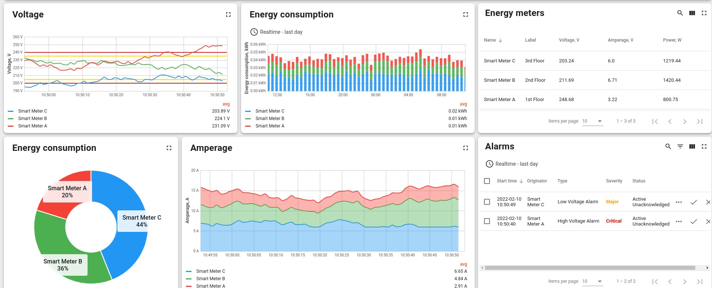
Task: Open search in Alarms widget
Action: coord(668,146)
